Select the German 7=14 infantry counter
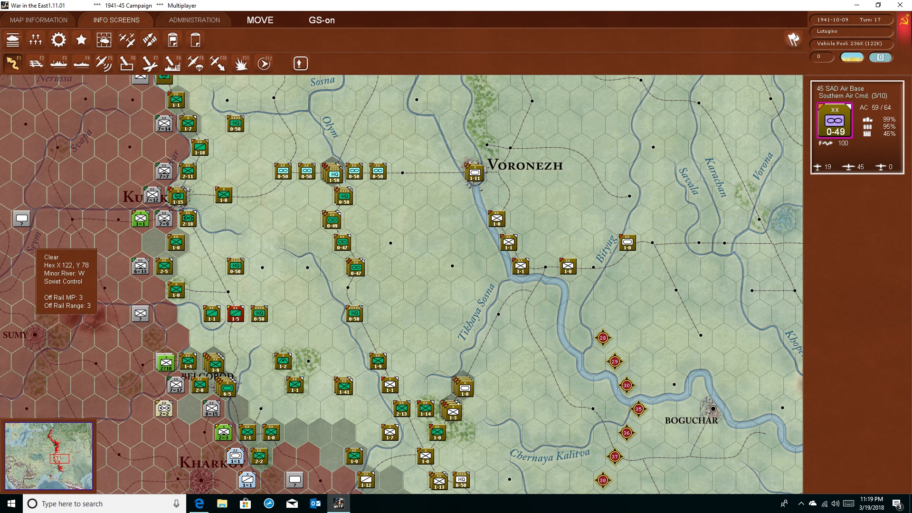This screenshot has width=912, height=513. [164, 123]
